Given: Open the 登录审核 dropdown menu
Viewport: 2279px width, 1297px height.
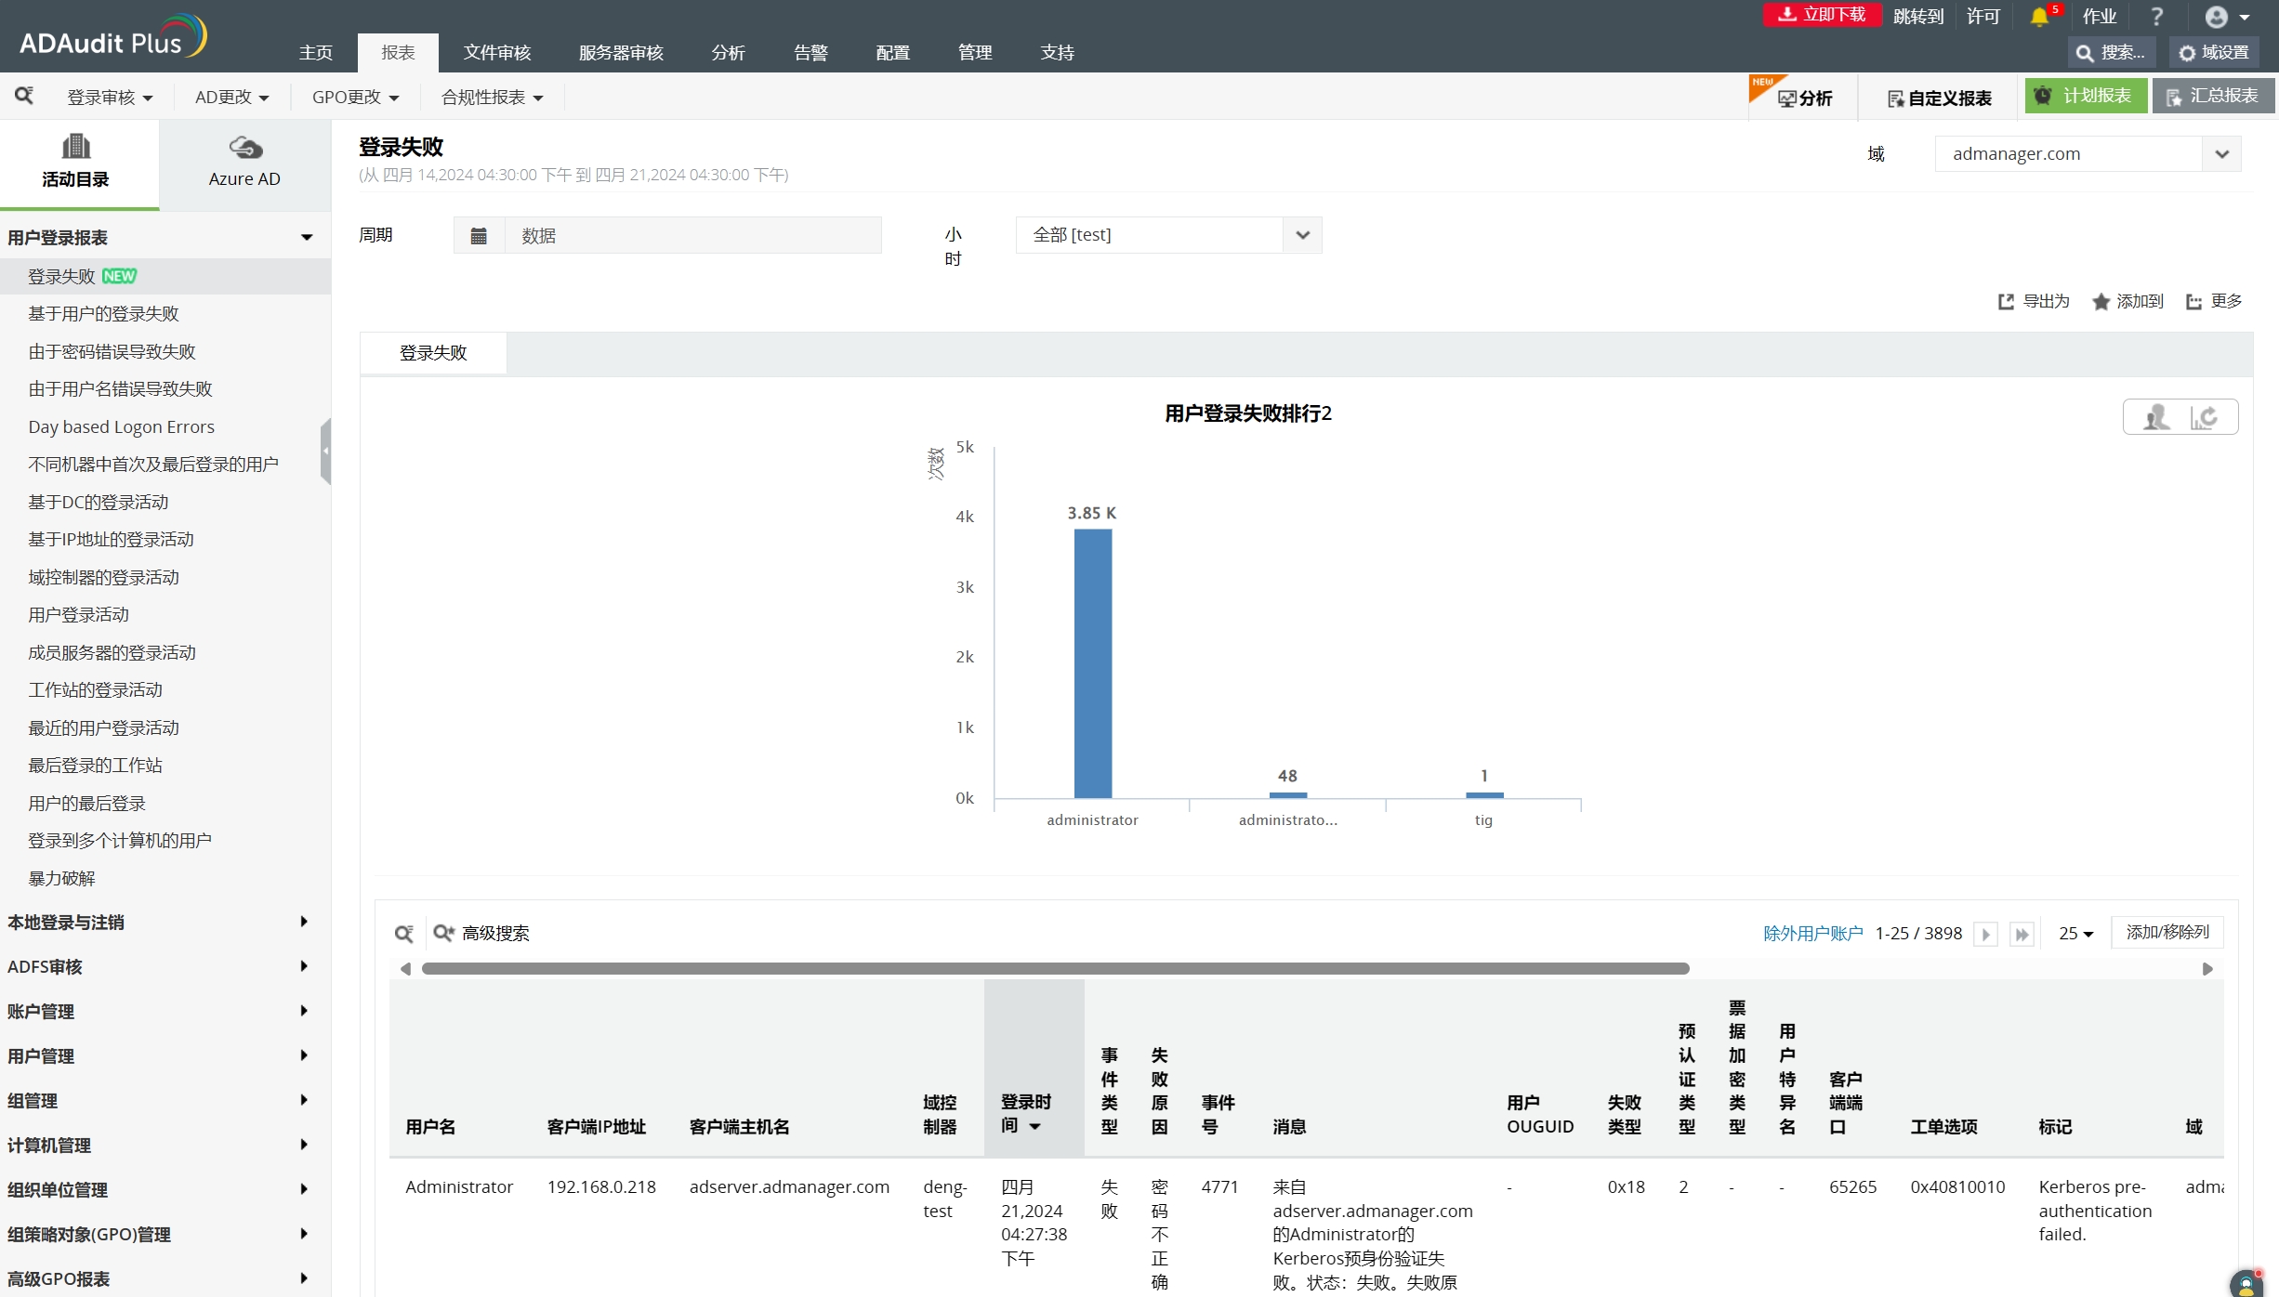Looking at the screenshot, I should pos(110,98).
